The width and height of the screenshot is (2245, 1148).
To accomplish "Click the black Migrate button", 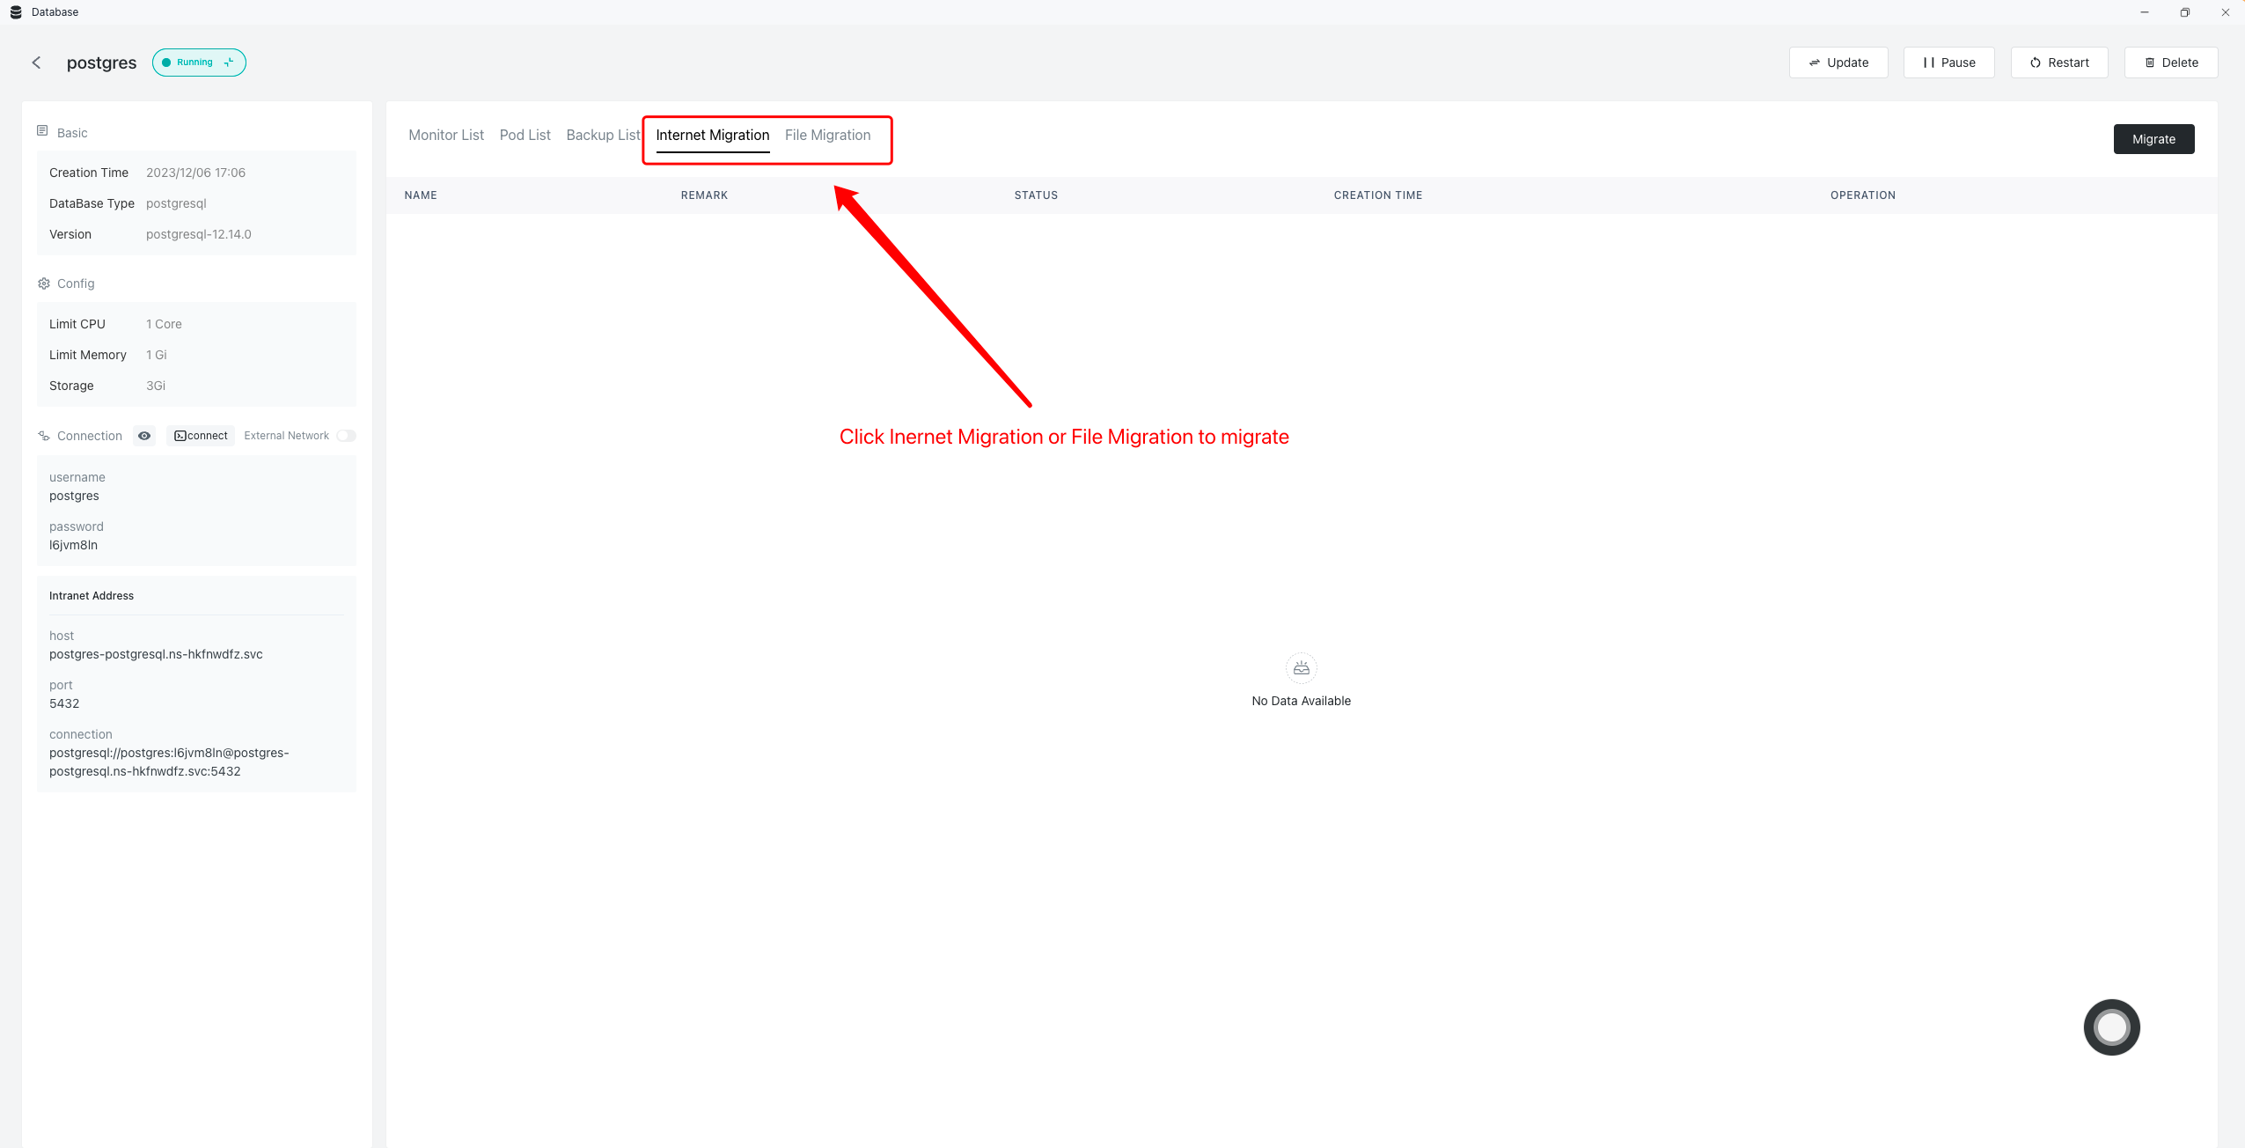I will point(2153,139).
